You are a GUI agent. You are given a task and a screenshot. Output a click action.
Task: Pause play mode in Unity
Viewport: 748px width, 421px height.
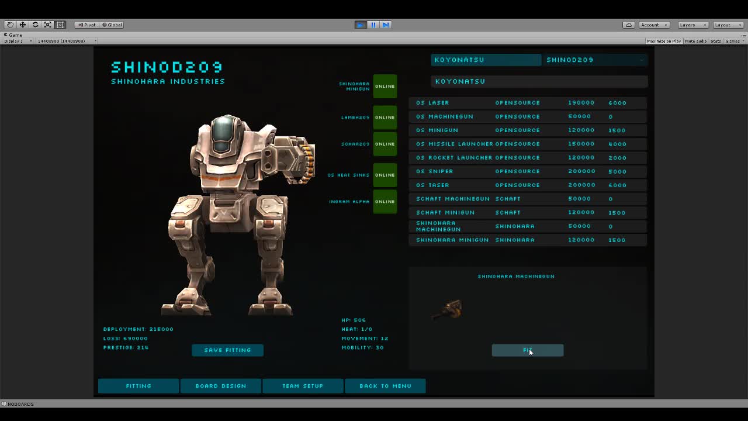[x=373, y=25]
